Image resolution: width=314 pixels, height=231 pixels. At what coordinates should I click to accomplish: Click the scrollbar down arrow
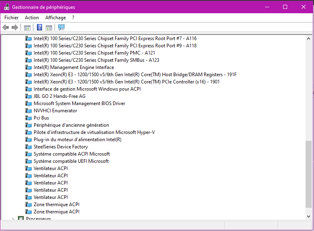click(308, 217)
